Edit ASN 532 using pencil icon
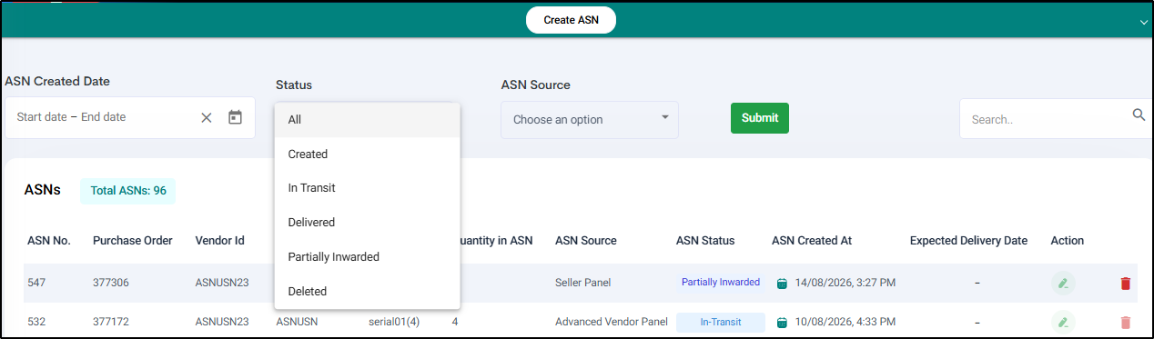The height and width of the screenshot is (339, 1154). tap(1062, 322)
